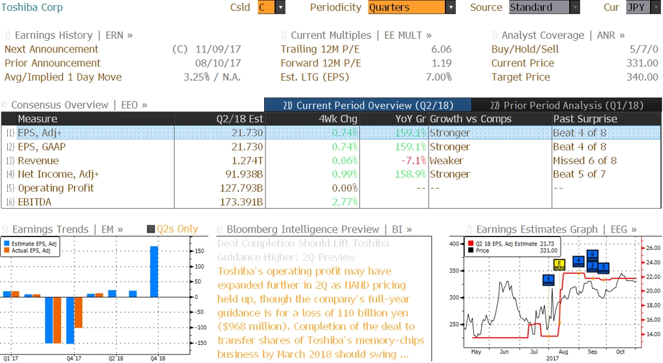Click blue marker 3 on estimates graph
Image resolution: width=663 pixels, height=363 pixels.
(x=603, y=267)
